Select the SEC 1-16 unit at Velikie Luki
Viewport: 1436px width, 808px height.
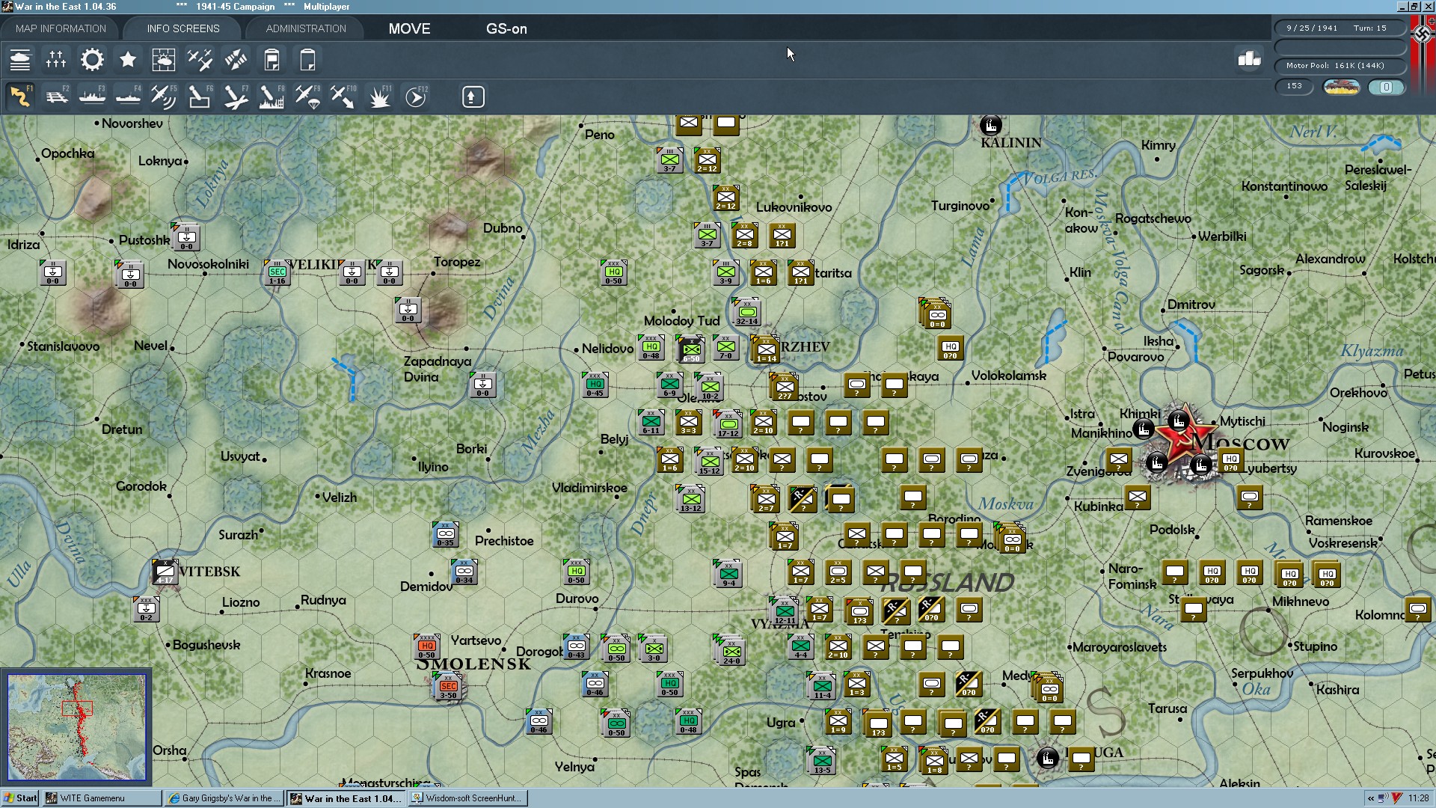pyautogui.click(x=277, y=273)
